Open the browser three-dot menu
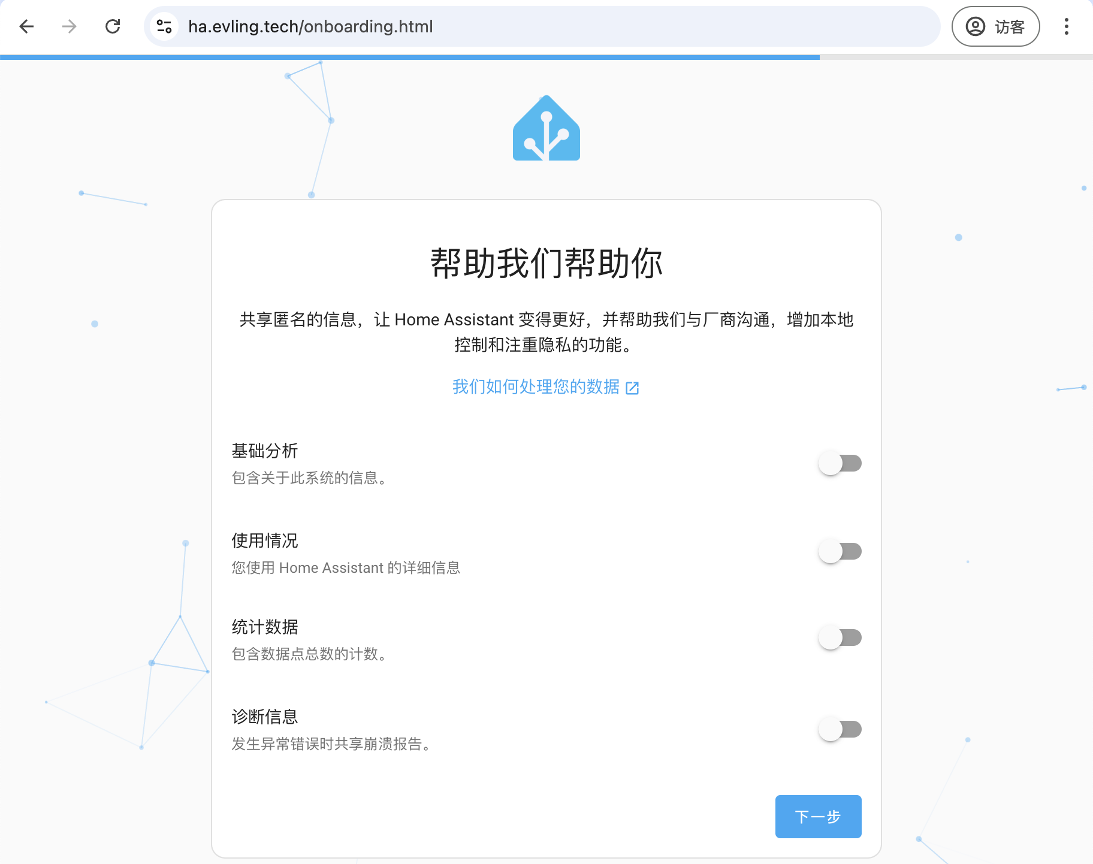The width and height of the screenshot is (1093, 864). tap(1066, 26)
